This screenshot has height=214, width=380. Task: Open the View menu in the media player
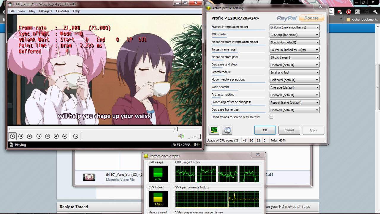[x=22, y=11]
